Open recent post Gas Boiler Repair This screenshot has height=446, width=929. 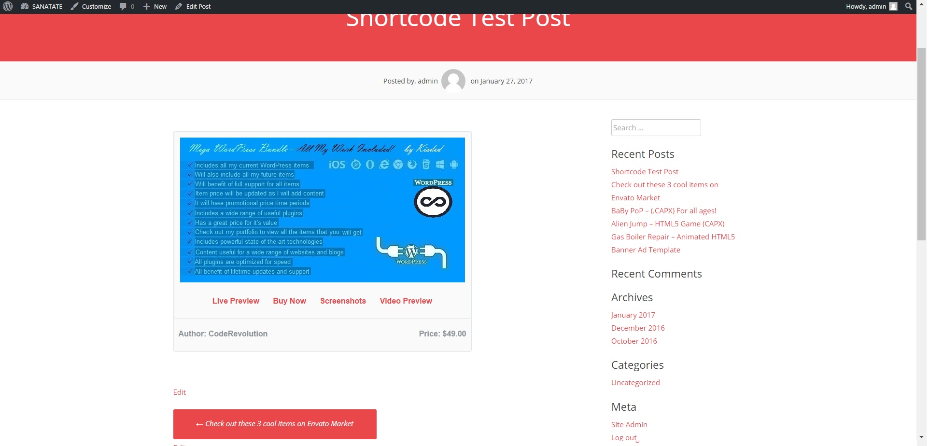pyautogui.click(x=673, y=237)
